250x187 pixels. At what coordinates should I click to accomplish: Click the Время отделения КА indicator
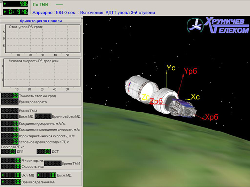11,182
